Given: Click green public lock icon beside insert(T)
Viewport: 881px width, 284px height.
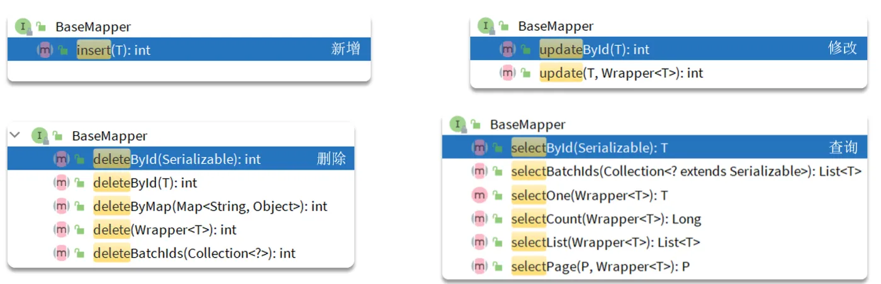Looking at the screenshot, I should (x=63, y=50).
